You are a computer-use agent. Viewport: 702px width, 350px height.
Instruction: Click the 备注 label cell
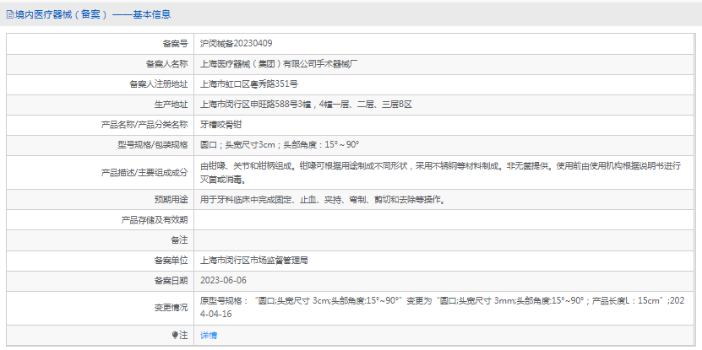click(x=101, y=240)
